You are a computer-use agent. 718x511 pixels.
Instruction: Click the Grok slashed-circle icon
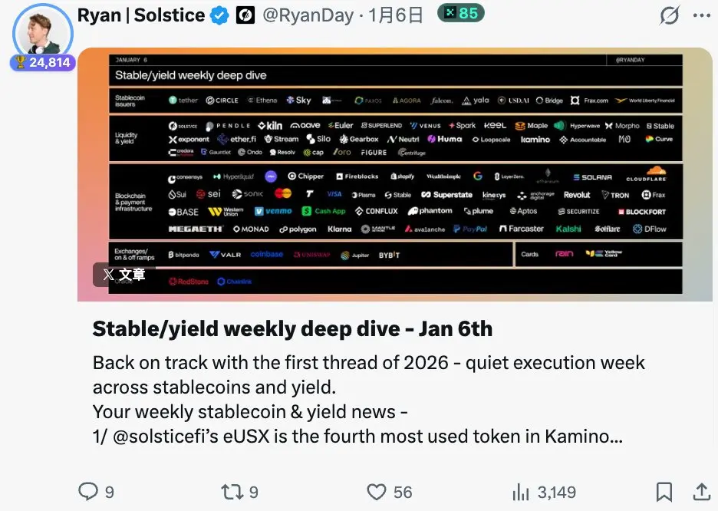[669, 15]
